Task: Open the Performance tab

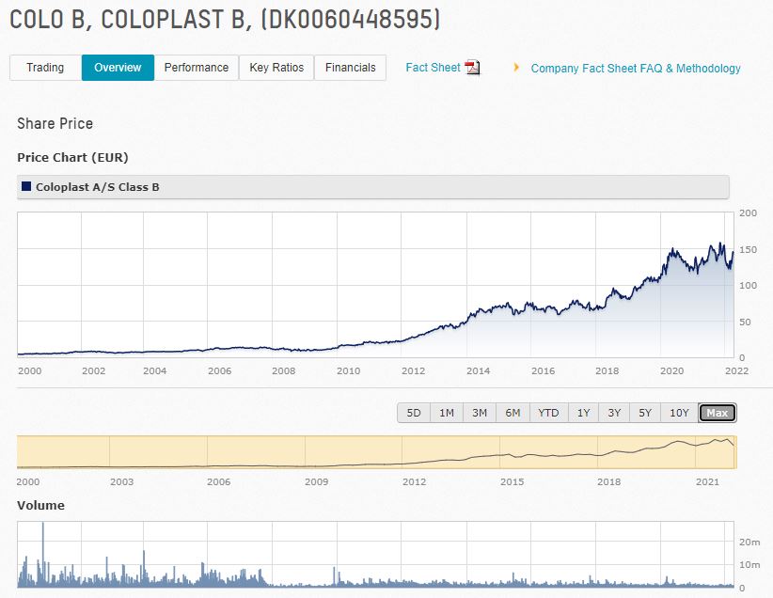Action: click(x=196, y=68)
